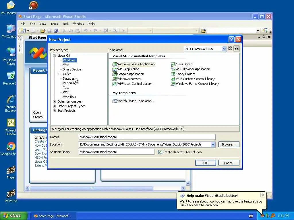Select Test under Visual C#
Screen dimensions: 294x220
pyautogui.click(x=66, y=88)
